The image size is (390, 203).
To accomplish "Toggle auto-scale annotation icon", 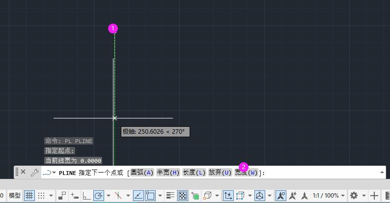I will (293, 196).
